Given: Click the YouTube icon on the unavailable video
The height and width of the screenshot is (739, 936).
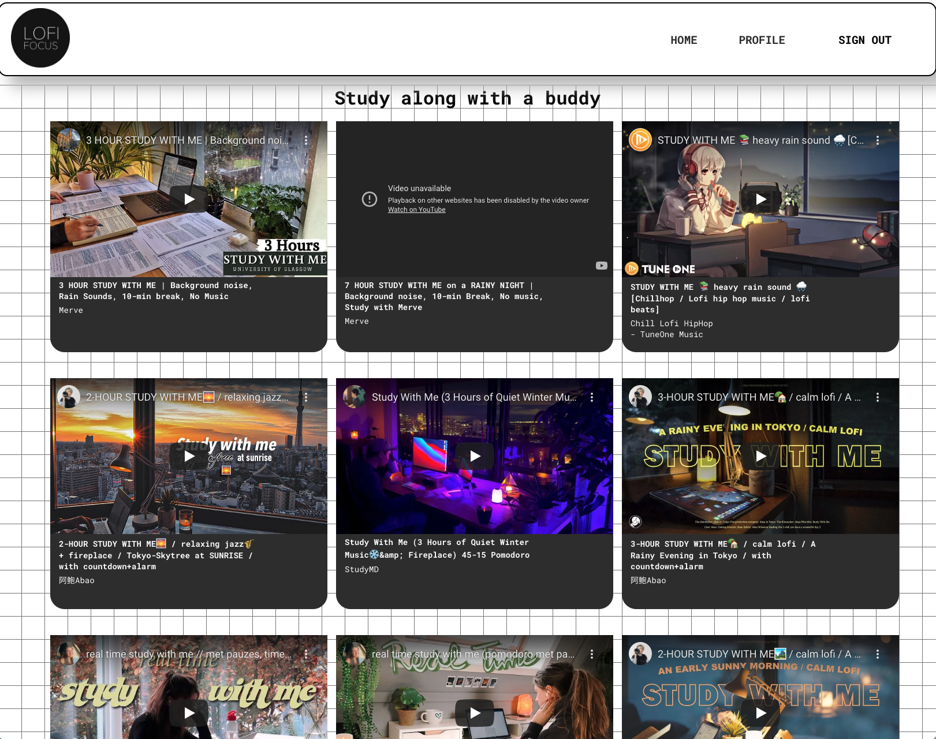Looking at the screenshot, I should (x=602, y=265).
